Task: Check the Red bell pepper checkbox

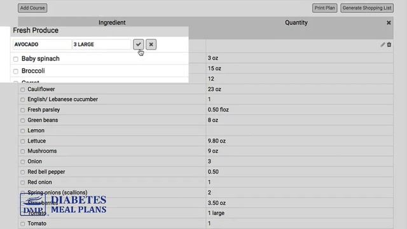Action: (x=23, y=172)
